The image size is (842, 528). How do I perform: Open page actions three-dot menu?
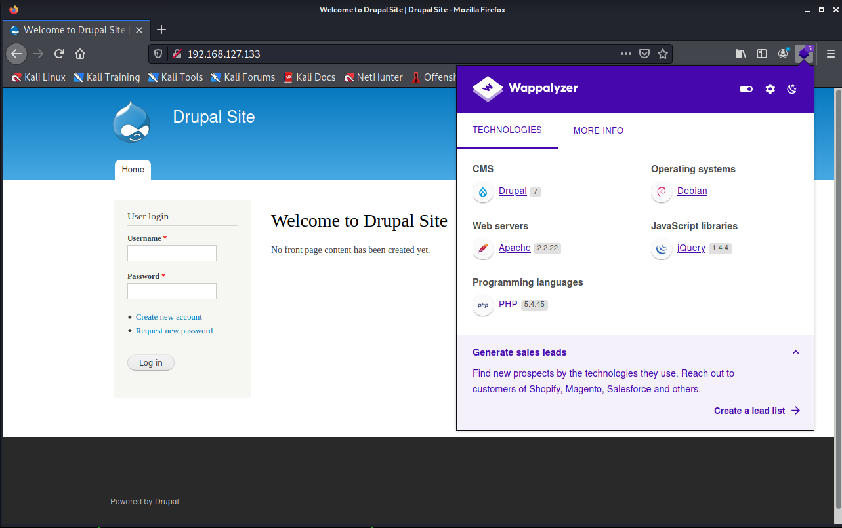626,54
